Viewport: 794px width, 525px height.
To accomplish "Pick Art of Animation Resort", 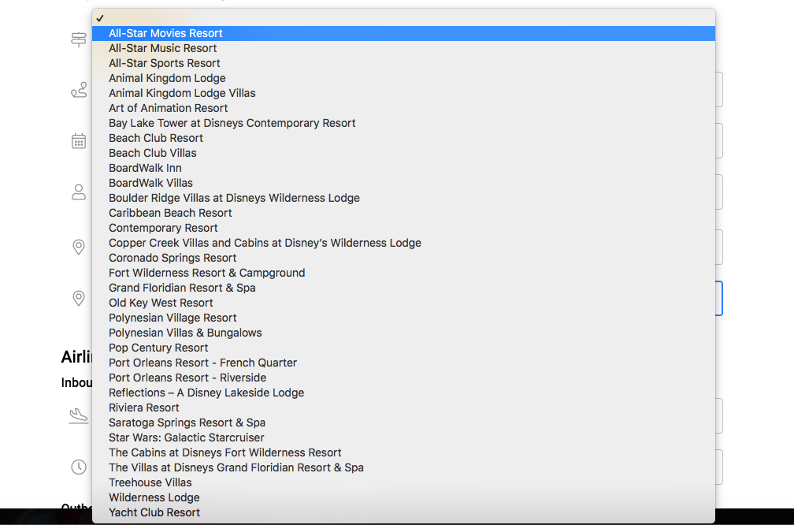I will coord(168,108).
